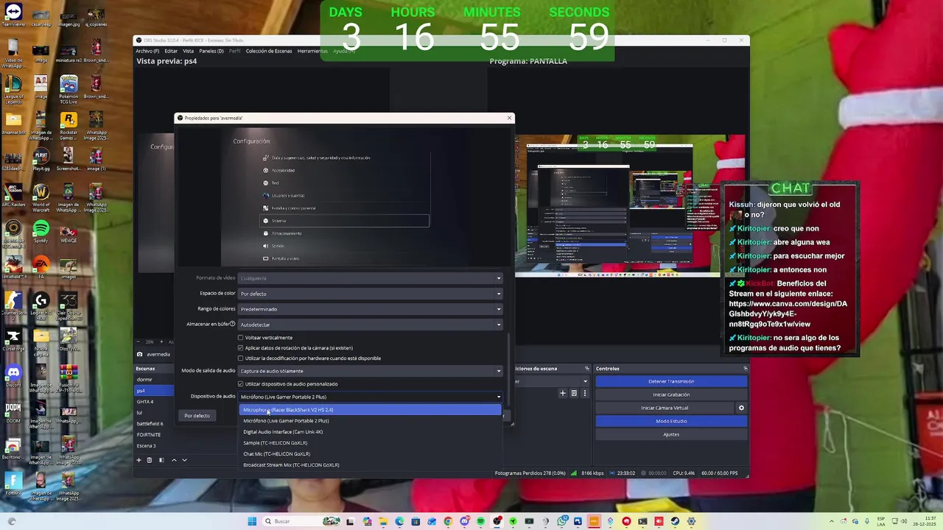943x530 pixels.
Task: Delete the scene transition via the trash icon
Action: tap(574, 393)
